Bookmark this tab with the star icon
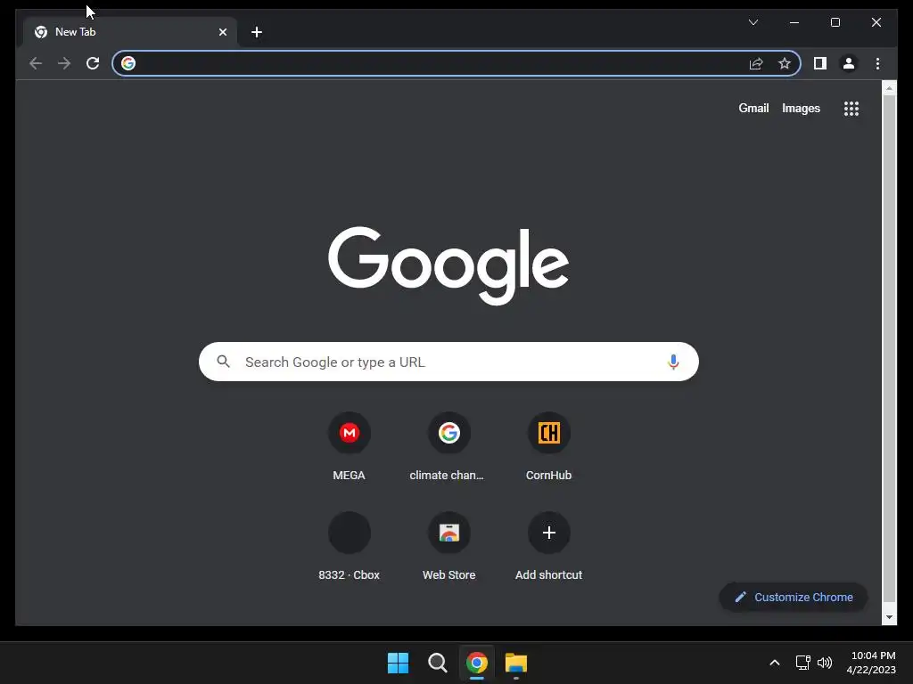913x684 pixels. (x=785, y=63)
